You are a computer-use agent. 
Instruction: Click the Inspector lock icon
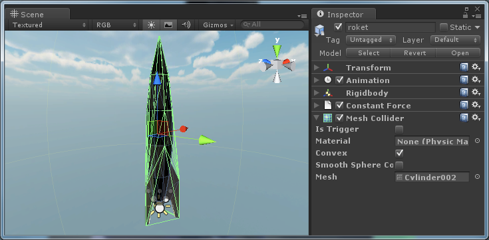pos(465,15)
